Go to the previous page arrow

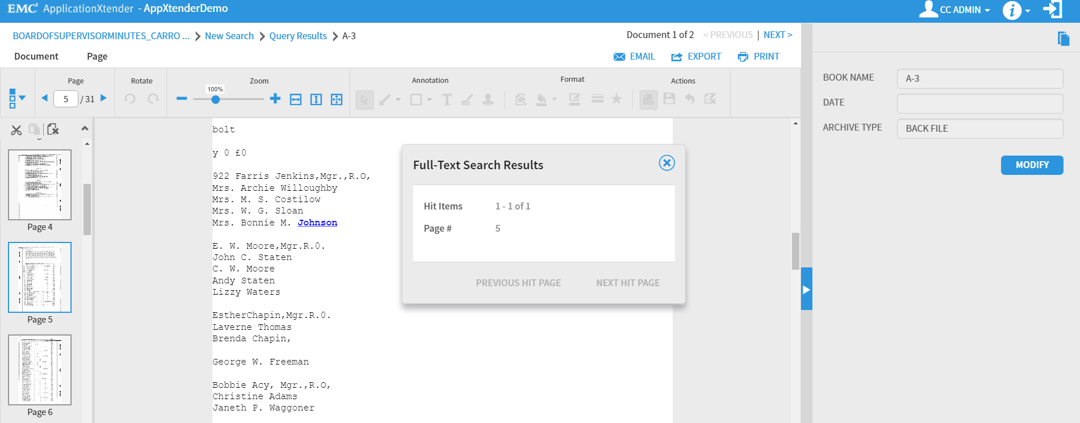tap(44, 98)
